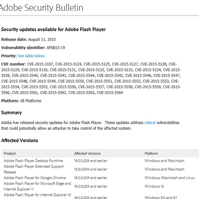Viewport: 199px width, 199px height.
Task: Click the 'Windows 10' platform cell
Action: pos(154,186)
